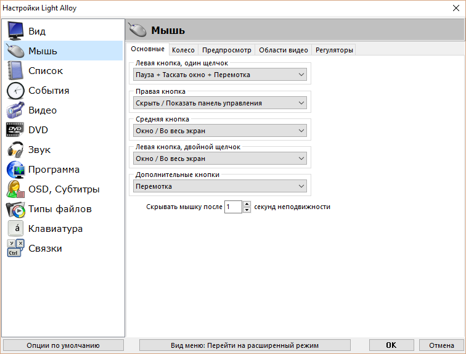
Task: Click the Опции по умолчанию button
Action: click(63, 345)
